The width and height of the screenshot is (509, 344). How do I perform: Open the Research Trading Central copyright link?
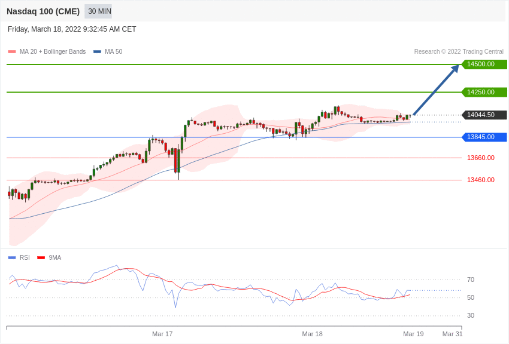click(459, 52)
